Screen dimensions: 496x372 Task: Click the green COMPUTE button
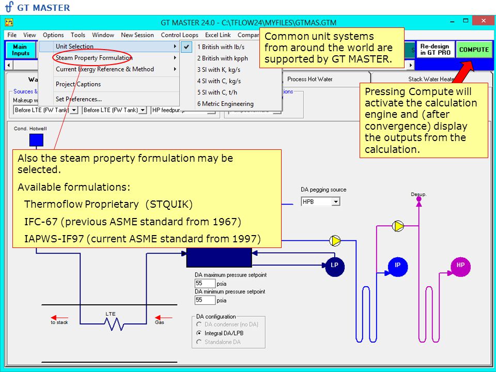click(474, 50)
